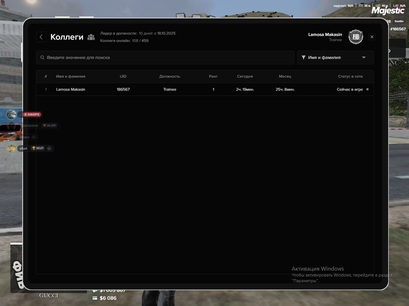Click UID value 186567 in the table row

pos(123,89)
